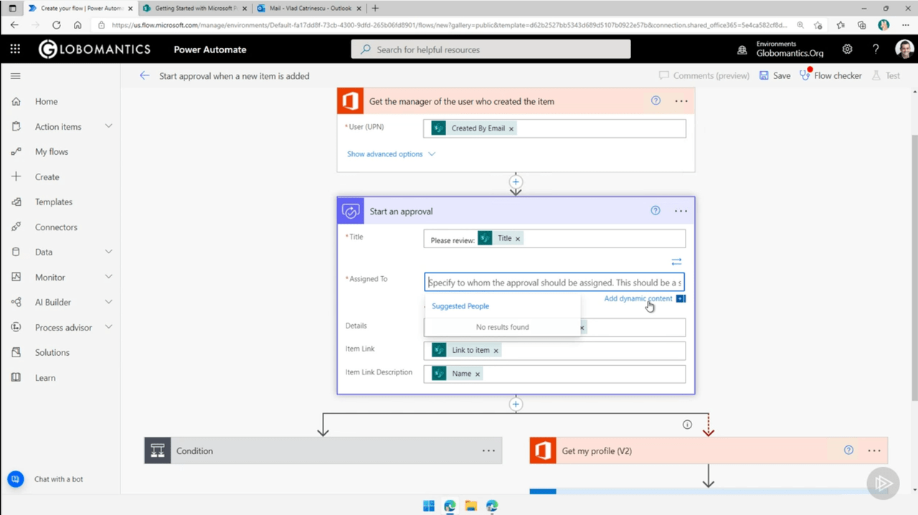Screen dimensions: 918x515
Task: Open Comments (preview)
Action: click(x=704, y=75)
